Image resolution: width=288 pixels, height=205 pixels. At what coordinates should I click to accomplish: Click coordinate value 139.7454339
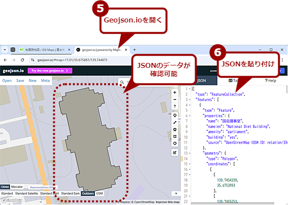click(x=227, y=180)
